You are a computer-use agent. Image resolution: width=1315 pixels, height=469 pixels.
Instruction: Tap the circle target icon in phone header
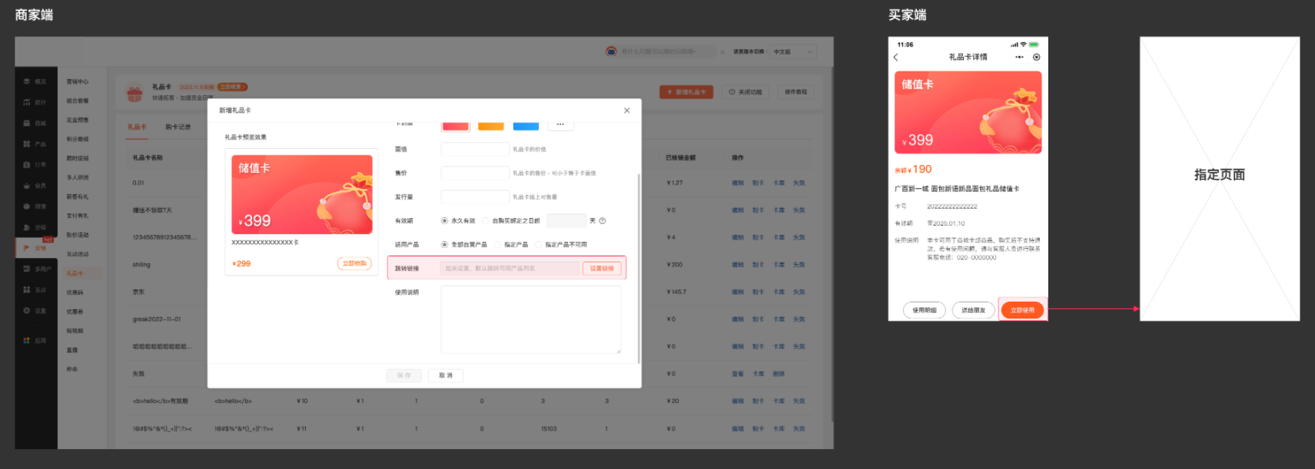(1036, 57)
